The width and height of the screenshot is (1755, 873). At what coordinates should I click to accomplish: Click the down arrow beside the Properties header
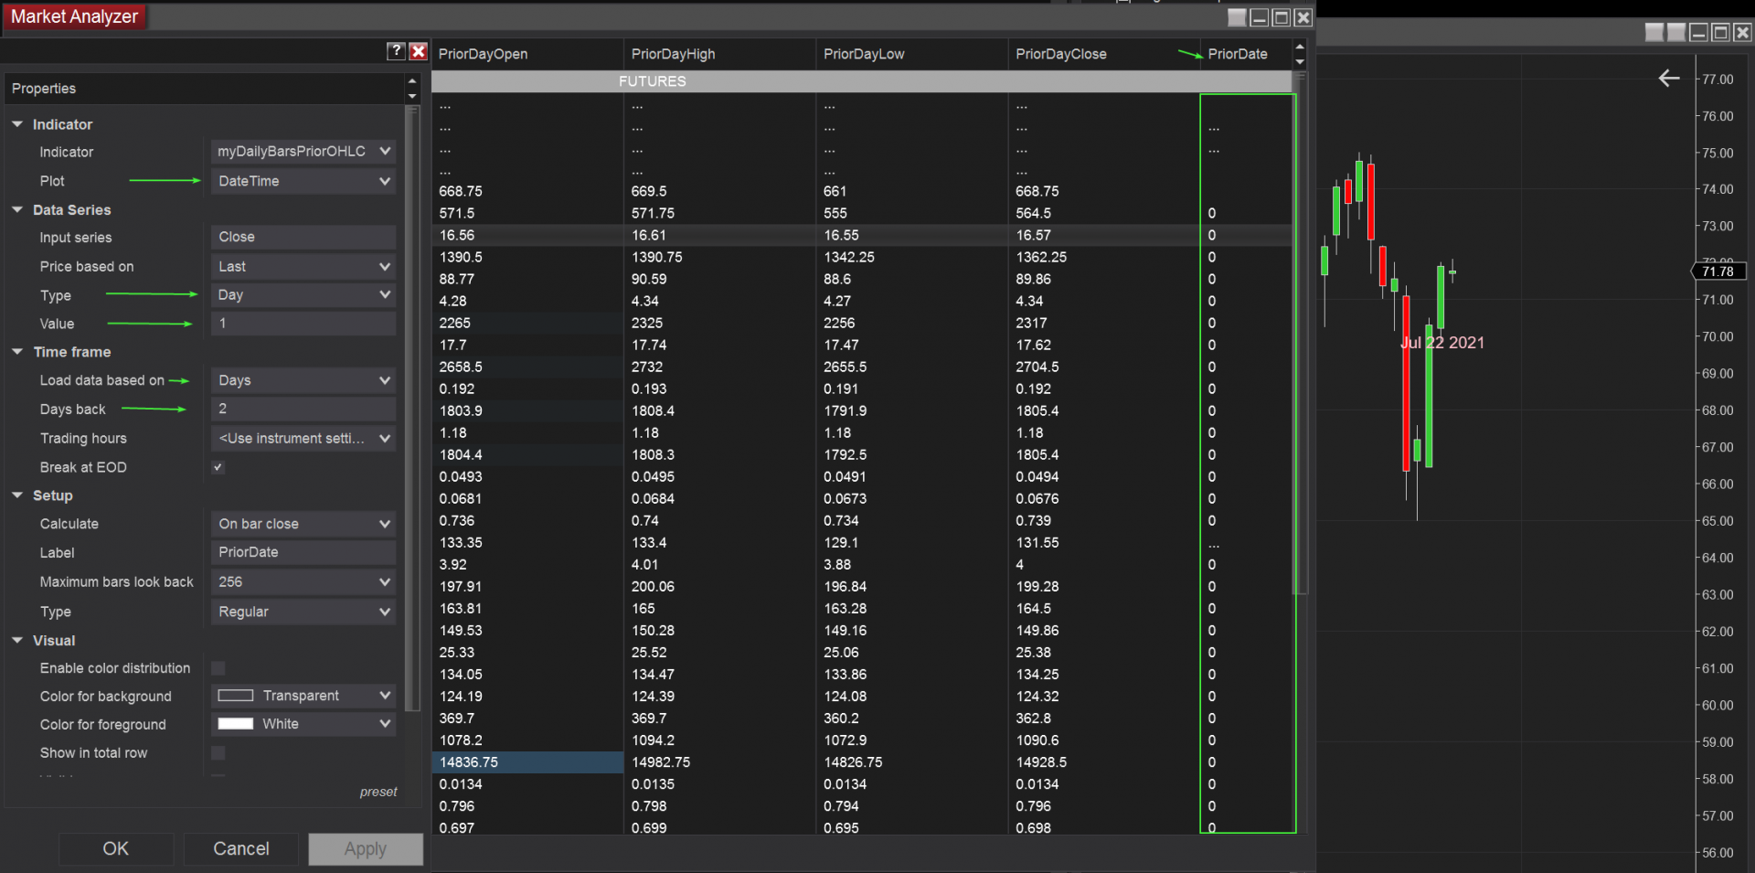[412, 95]
